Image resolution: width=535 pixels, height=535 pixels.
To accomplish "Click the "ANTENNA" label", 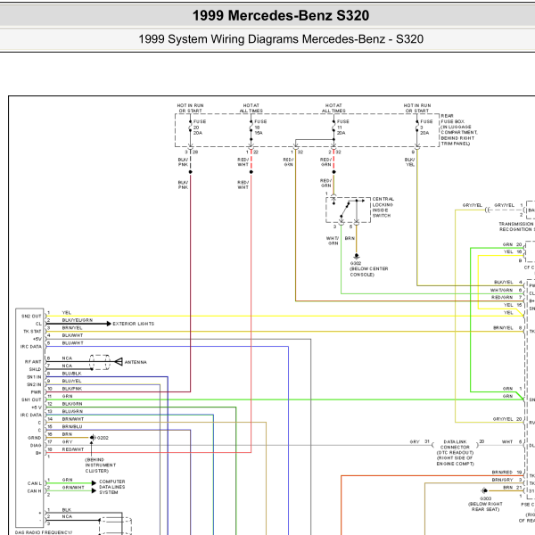I will pos(136,362).
